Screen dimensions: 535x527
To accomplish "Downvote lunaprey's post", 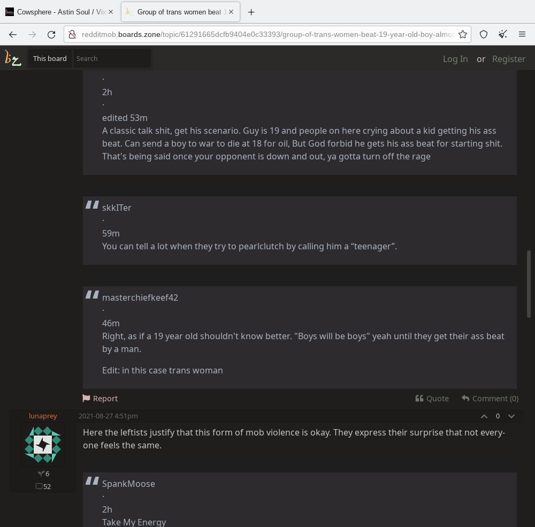I will [x=511, y=416].
